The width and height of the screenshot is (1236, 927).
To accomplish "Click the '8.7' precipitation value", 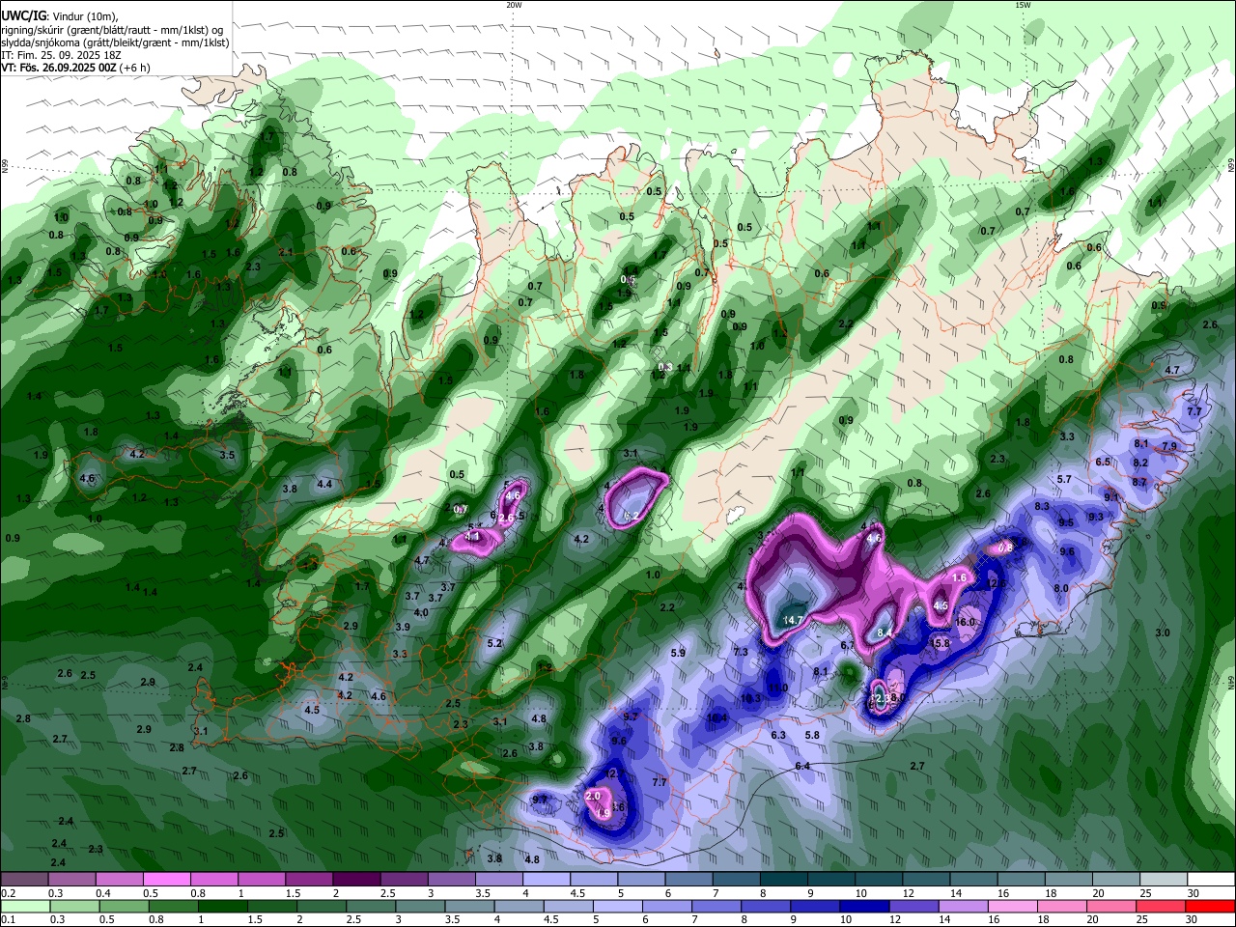I will click(x=1139, y=482).
